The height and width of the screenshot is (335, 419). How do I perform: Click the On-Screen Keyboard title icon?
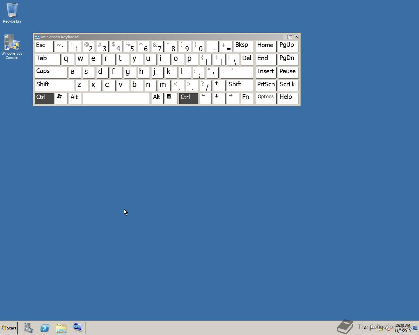click(x=37, y=37)
